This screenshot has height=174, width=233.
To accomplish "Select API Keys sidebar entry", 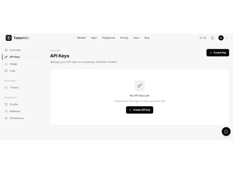I will [x=15, y=57].
